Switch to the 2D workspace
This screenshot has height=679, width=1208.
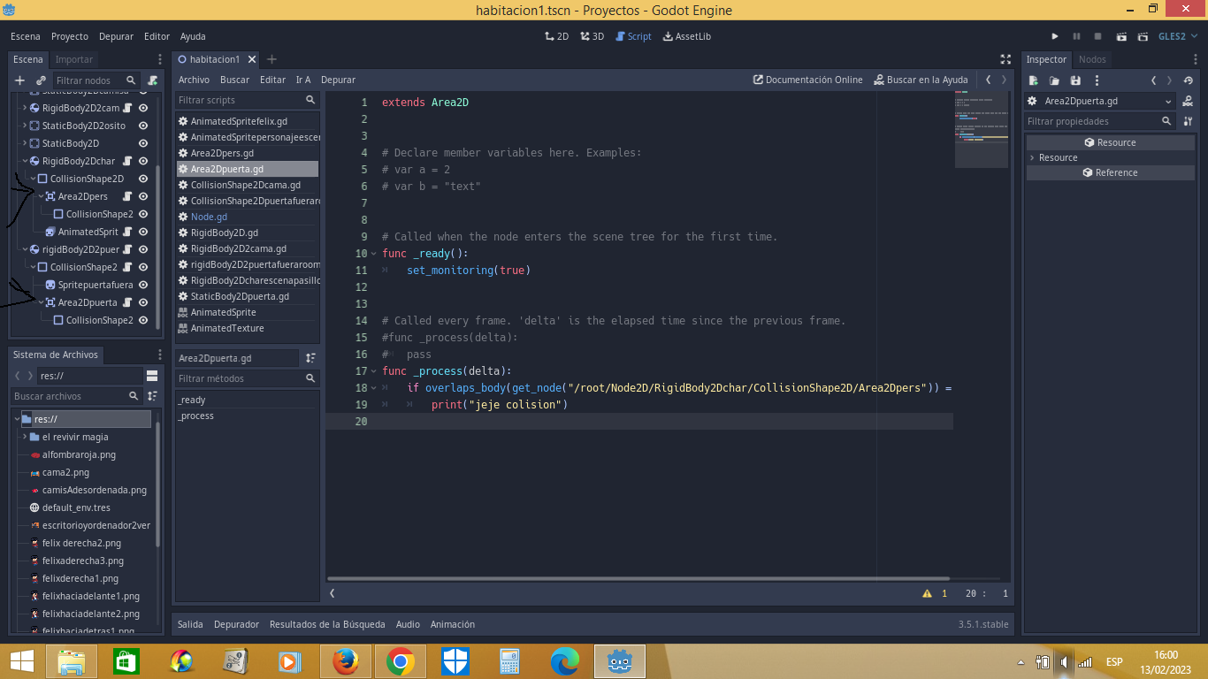click(556, 36)
